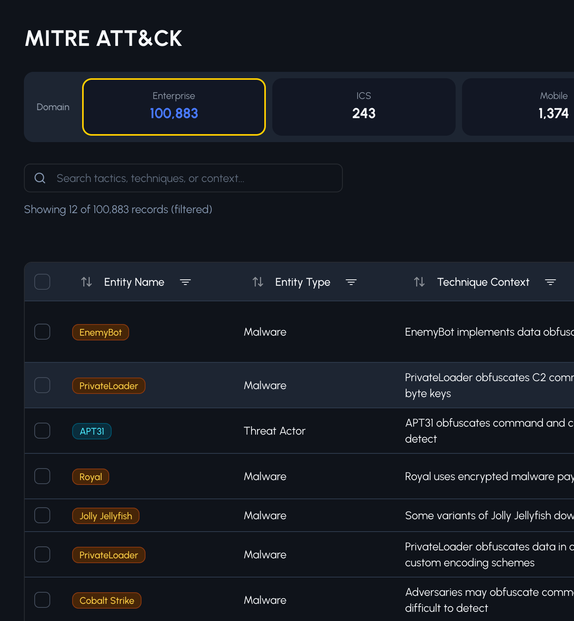
Task: Click the first PrivateLoader badge
Action: [x=108, y=386]
